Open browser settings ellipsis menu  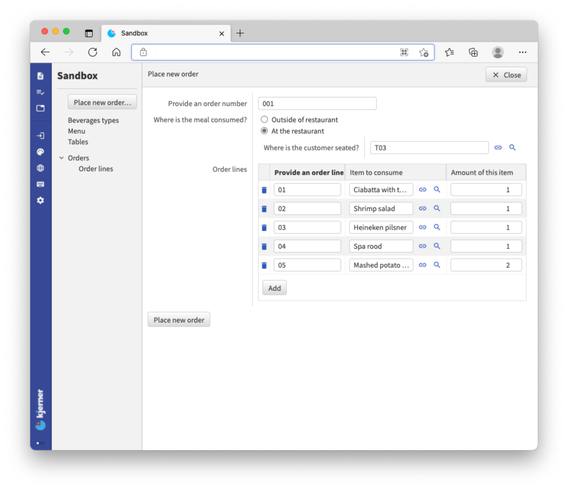[x=522, y=52]
